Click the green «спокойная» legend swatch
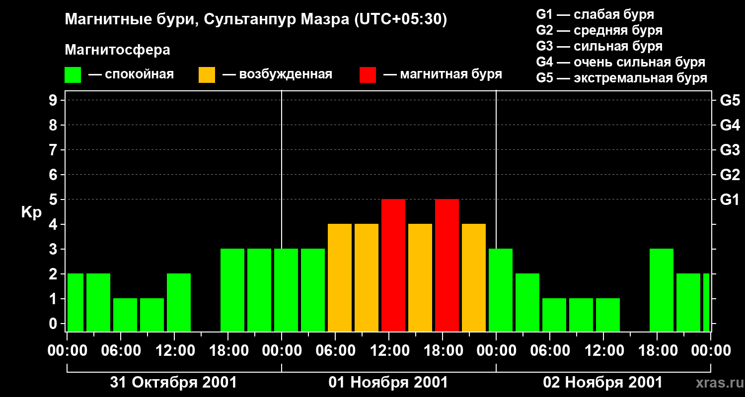 73,75
